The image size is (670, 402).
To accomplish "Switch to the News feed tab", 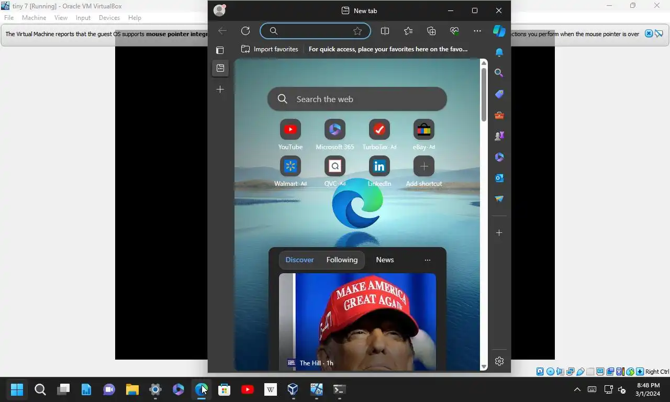I will 385,260.
